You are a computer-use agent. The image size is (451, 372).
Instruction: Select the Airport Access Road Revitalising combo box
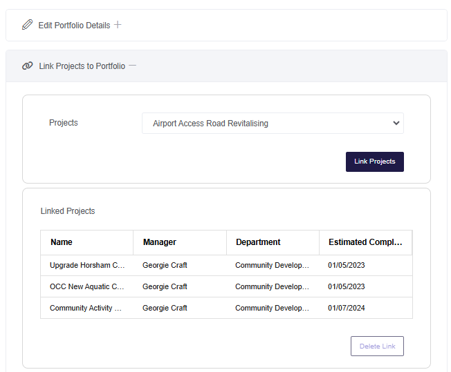click(273, 123)
